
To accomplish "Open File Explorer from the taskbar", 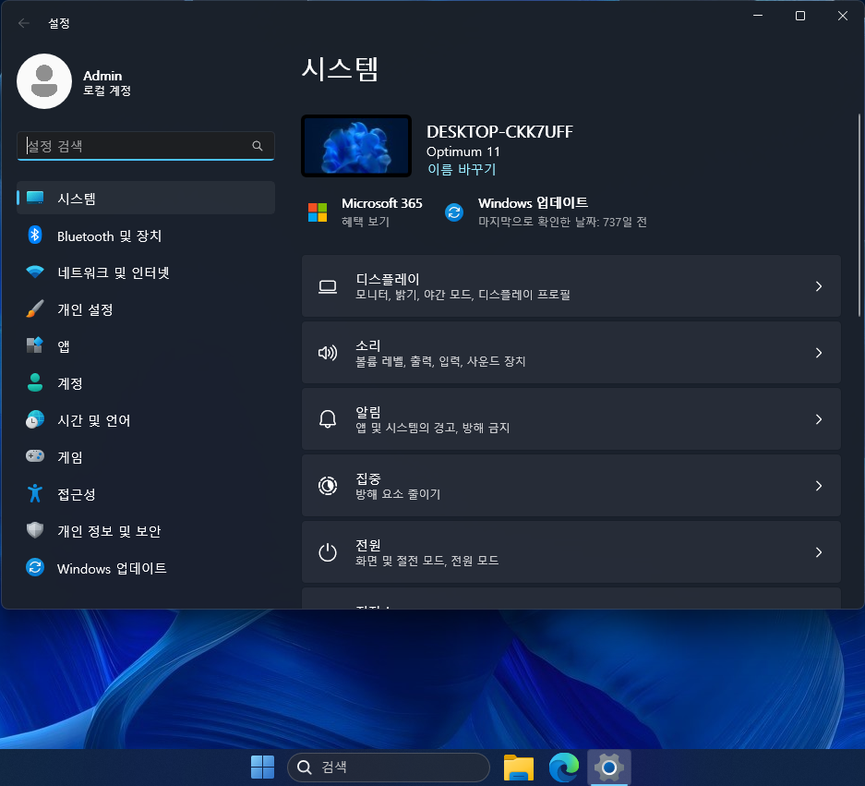I will [x=519, y=767].
